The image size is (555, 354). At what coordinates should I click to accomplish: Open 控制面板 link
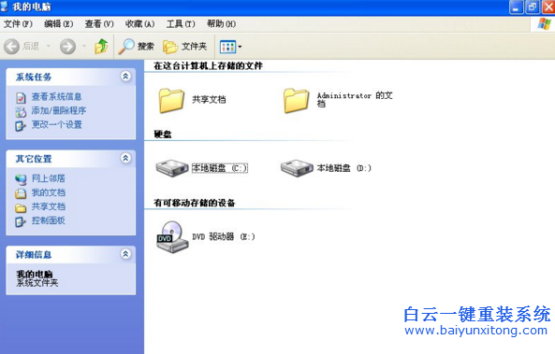[x=48, y=220]
